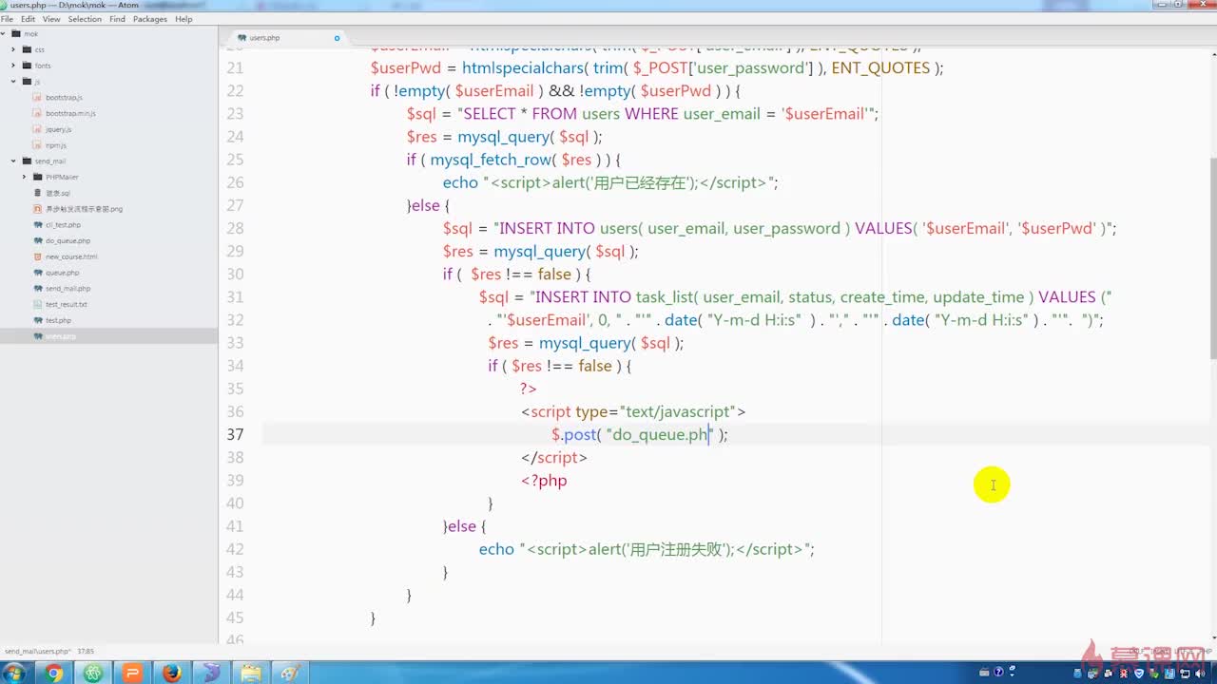1217x684 pixels.
Task: Click the bootstrap.min.js file icon
Action: point(38,113)
